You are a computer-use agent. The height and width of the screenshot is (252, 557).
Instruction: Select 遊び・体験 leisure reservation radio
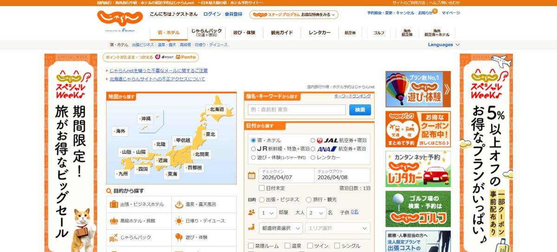pyautogui.click(x=253, y=157)
